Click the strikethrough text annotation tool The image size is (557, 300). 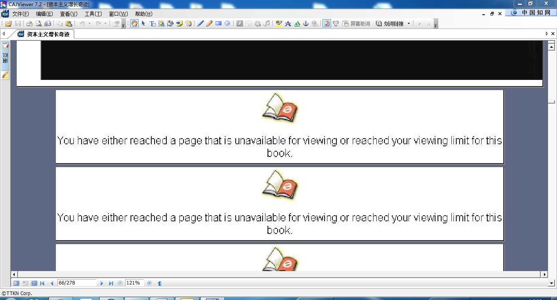(288, 24)
